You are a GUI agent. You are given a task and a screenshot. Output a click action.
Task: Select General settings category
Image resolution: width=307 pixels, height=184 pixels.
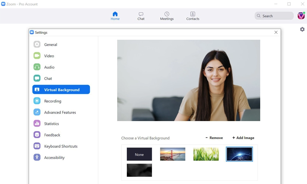50,45
